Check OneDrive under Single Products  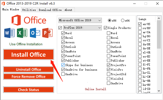pyautogui.click(x=108, y=83)
